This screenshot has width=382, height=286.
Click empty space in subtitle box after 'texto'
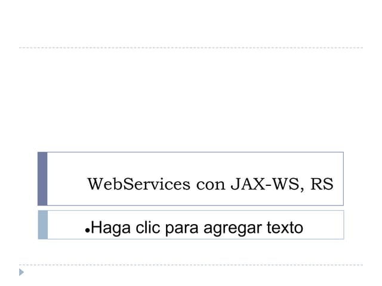point(323,228)
